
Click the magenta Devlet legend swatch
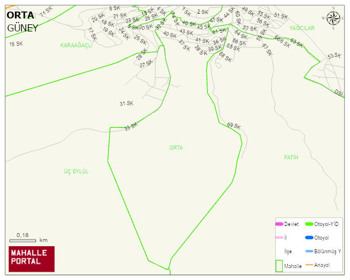(x=280, y=224)
